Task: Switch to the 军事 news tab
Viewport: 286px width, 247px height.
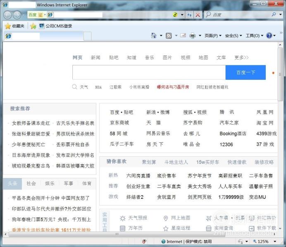Action: tap(68, 183)
